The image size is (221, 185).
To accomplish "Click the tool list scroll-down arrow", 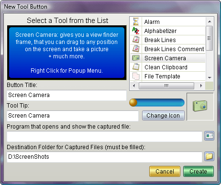I will 210,78.
